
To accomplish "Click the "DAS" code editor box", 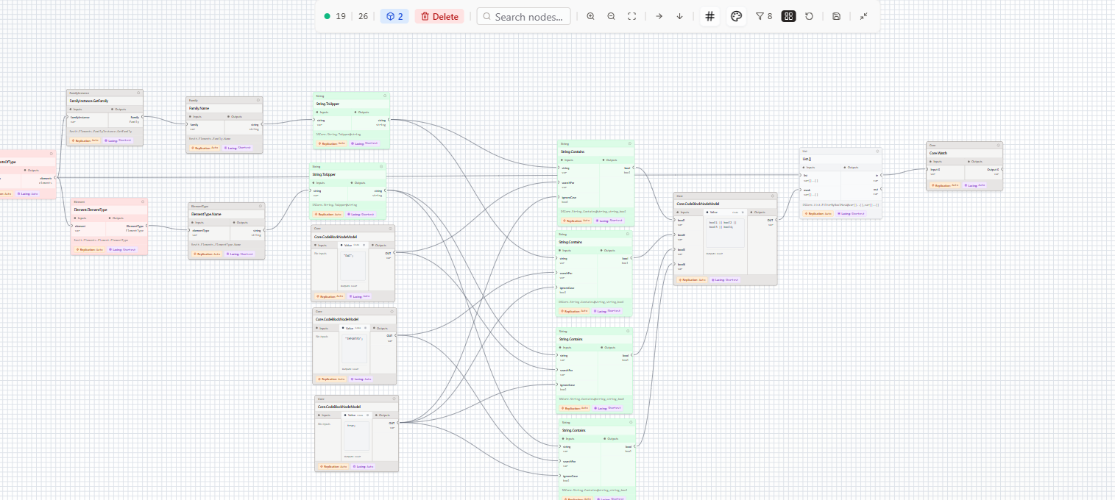I will pos(354,266).
